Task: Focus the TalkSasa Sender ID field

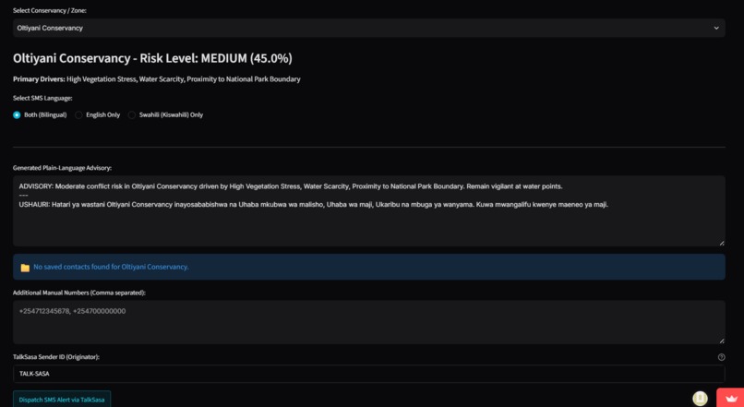Action: pyautogui.click(x=368, y=374)
